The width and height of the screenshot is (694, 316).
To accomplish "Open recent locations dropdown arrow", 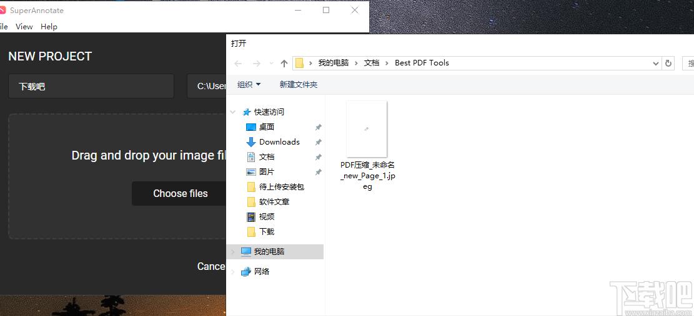I will point(271,63).
